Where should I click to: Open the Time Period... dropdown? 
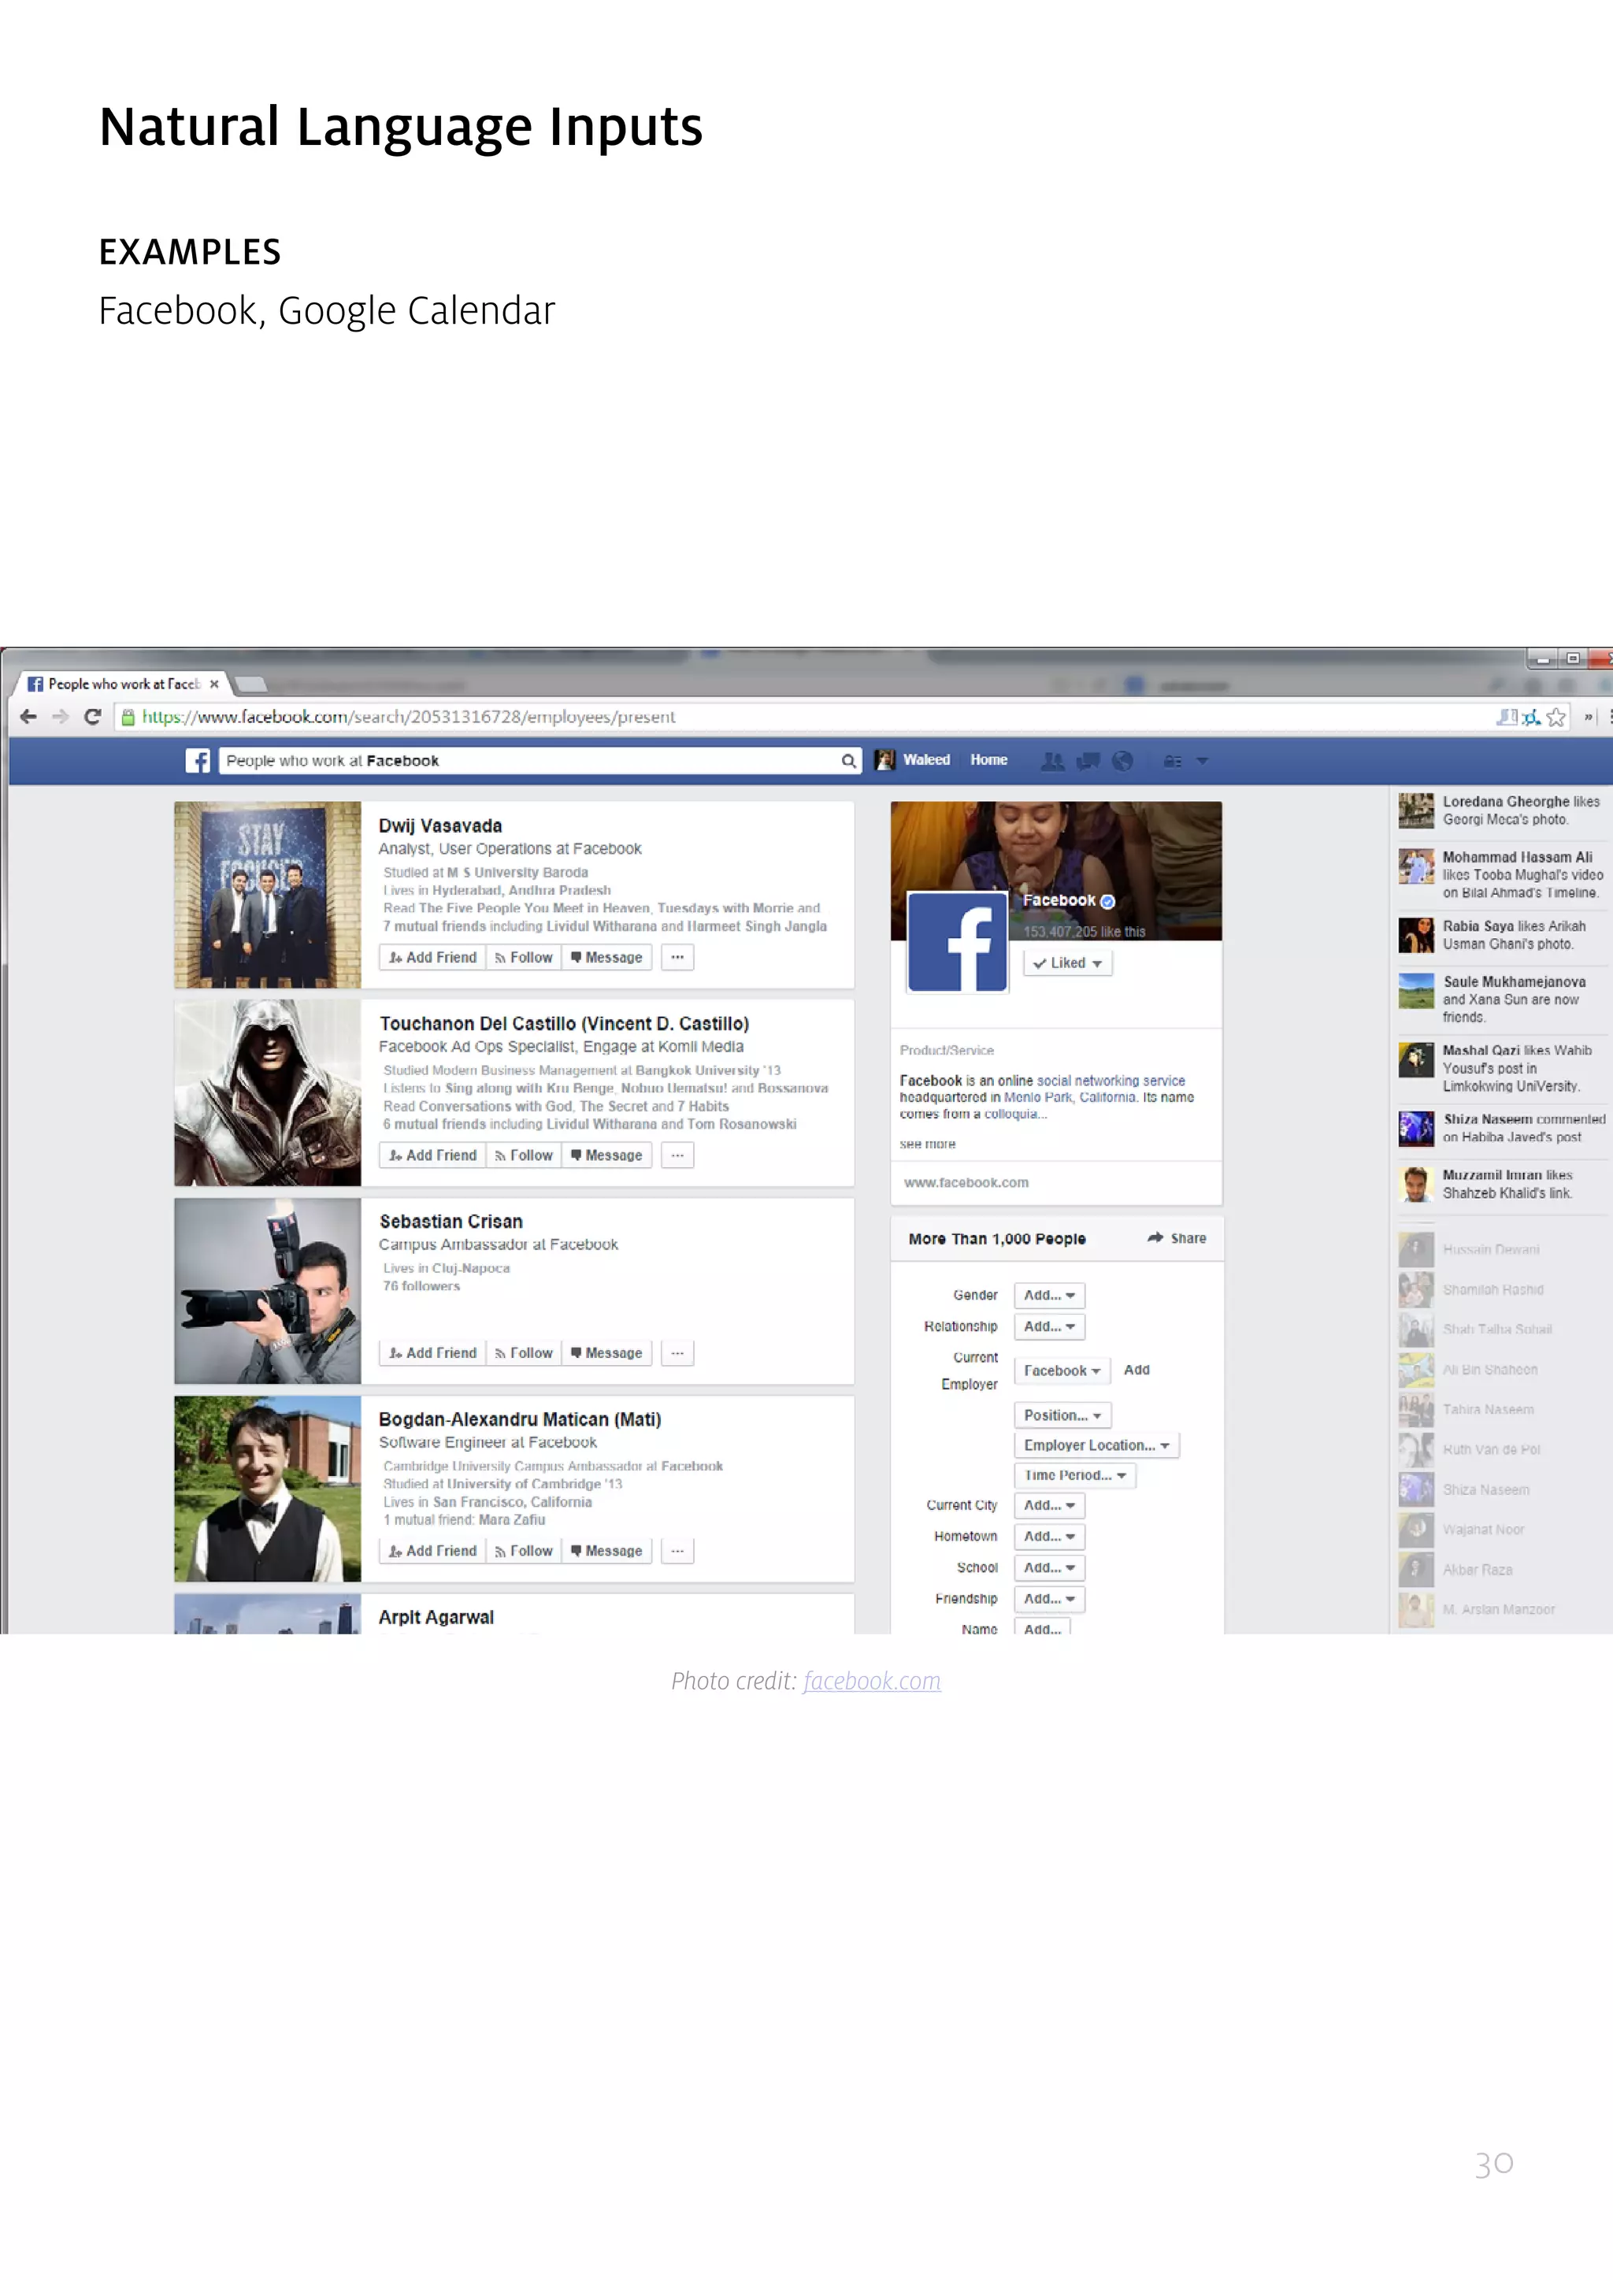pos(1074,1476)
